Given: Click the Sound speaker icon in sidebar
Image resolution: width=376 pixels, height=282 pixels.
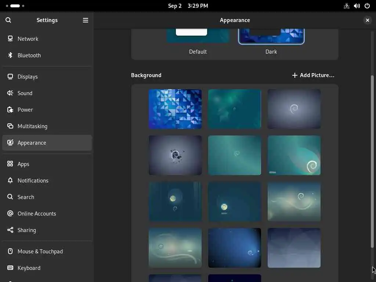Looking at the screenshot, I should (10, 93).
